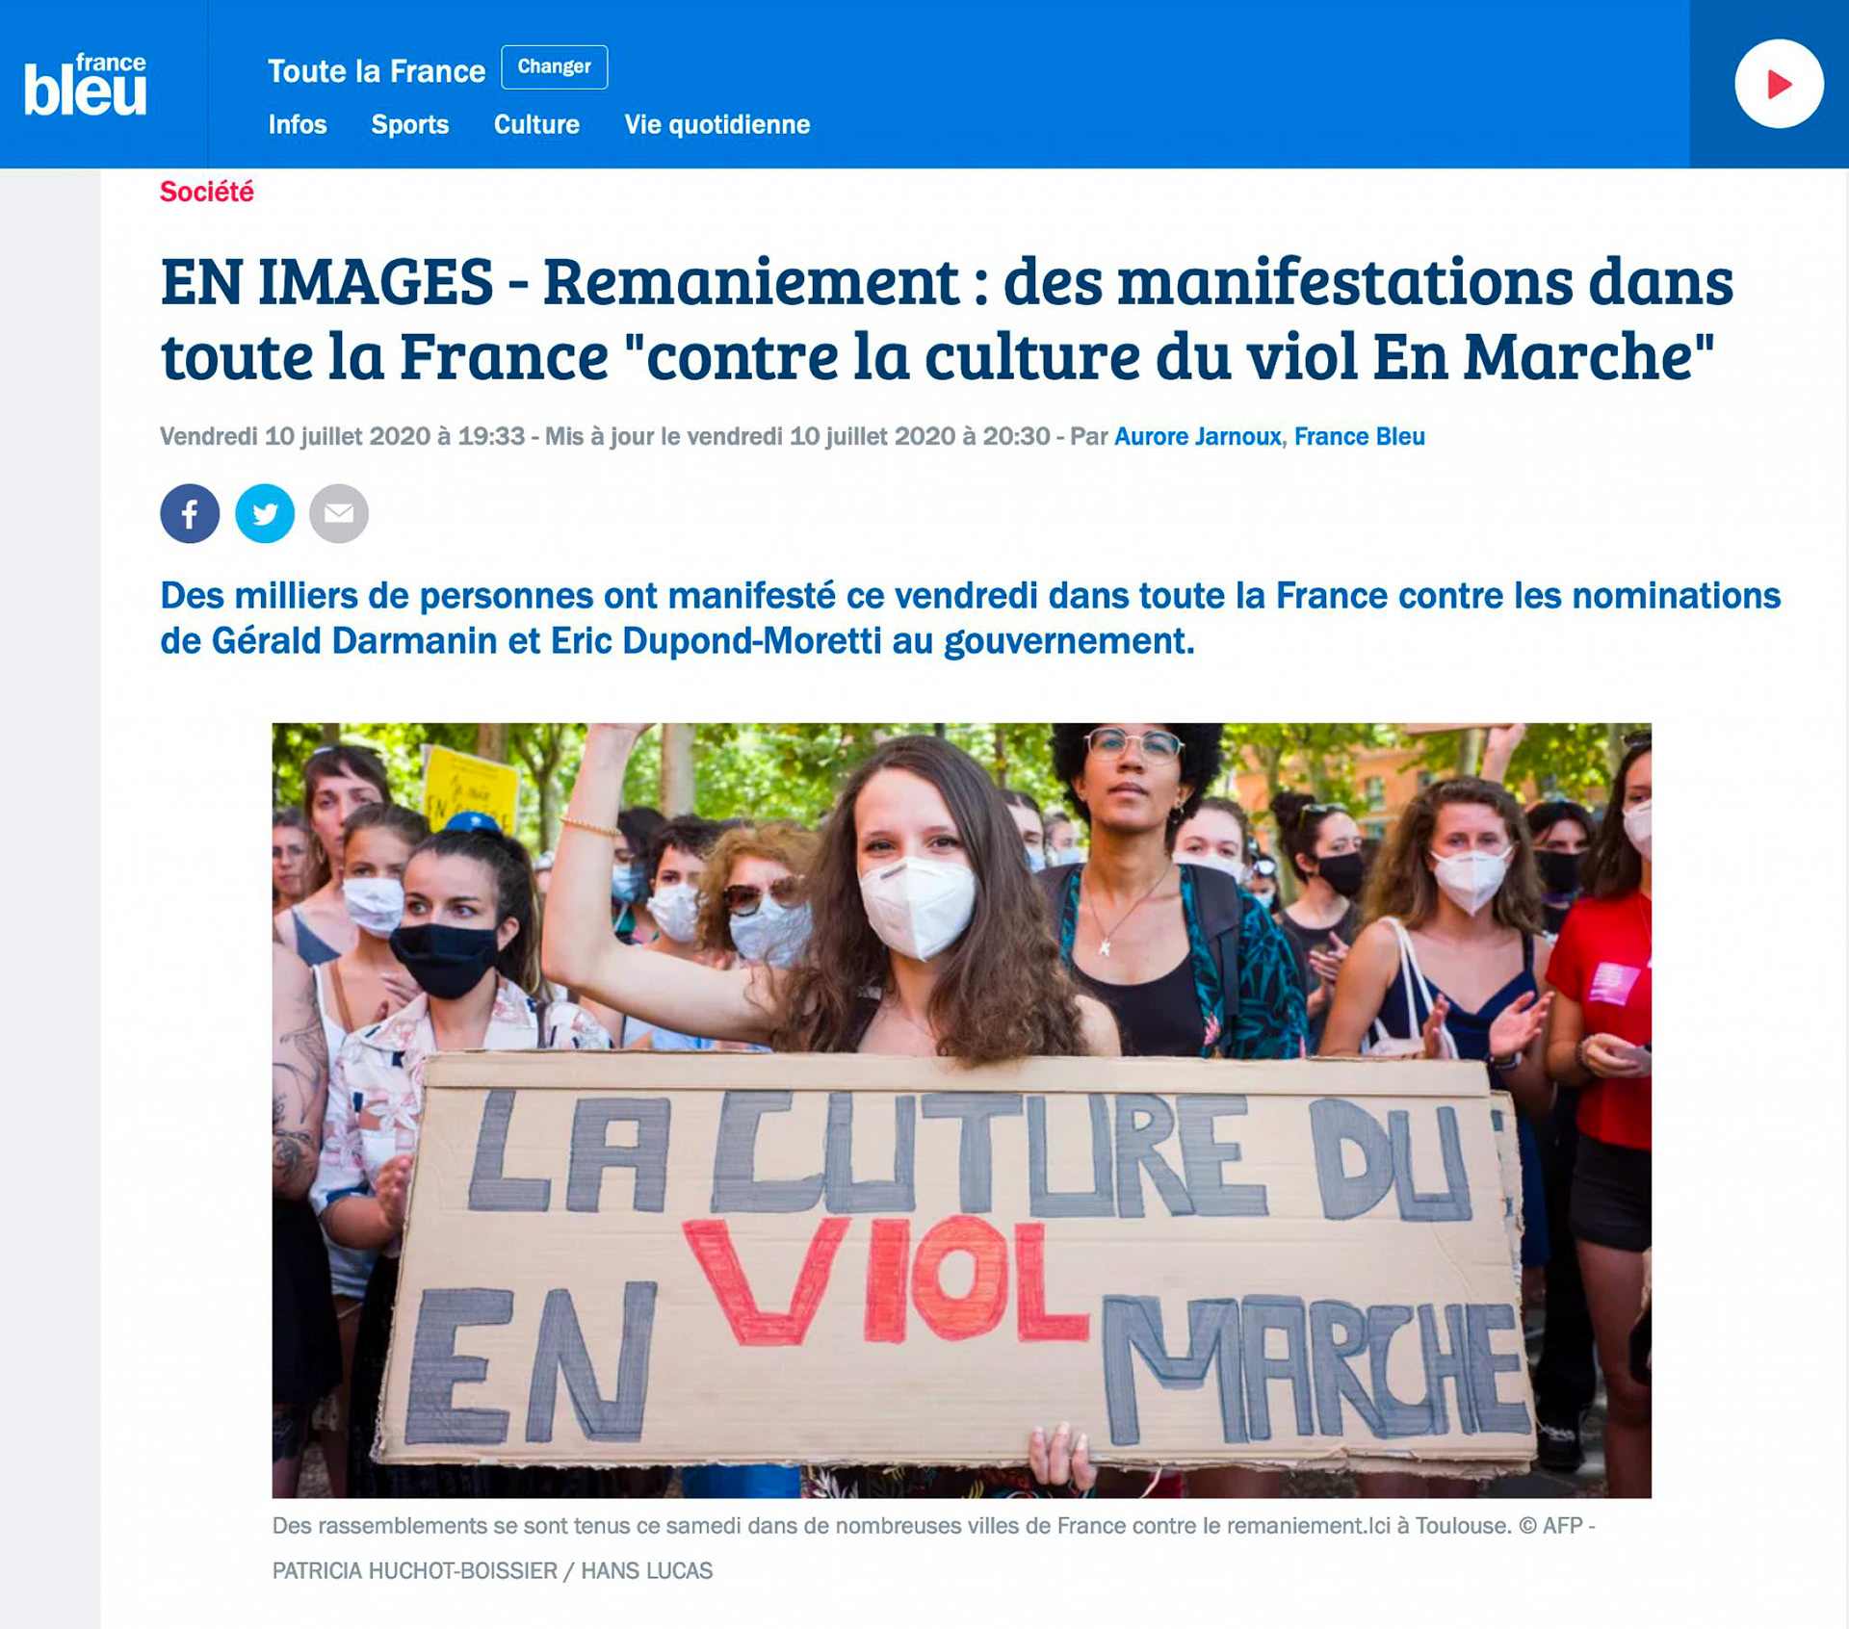Image resolution: width=1849 pixels, height=1629 pixels.
Task: Open the protest photo from Toulouse
Action: tap(961, 1110)
